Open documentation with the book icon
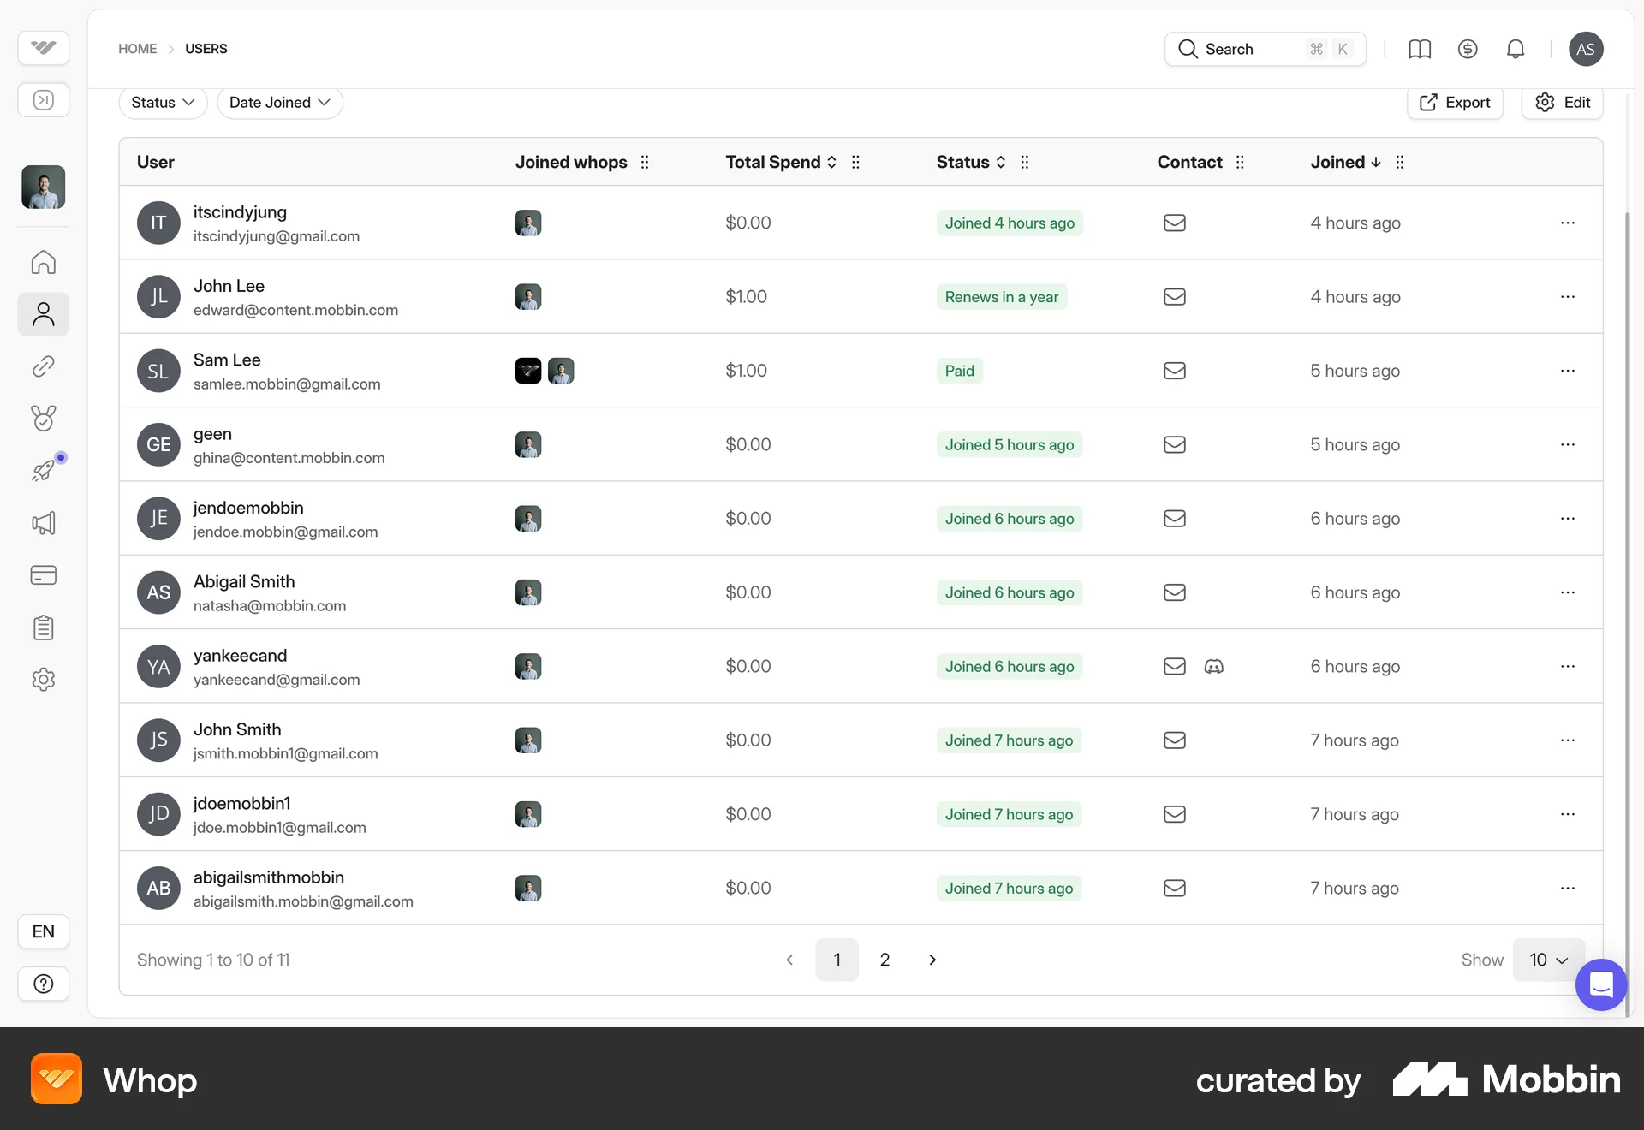The height and width of the screenshot is (1130, 1644). (1420, 49)
